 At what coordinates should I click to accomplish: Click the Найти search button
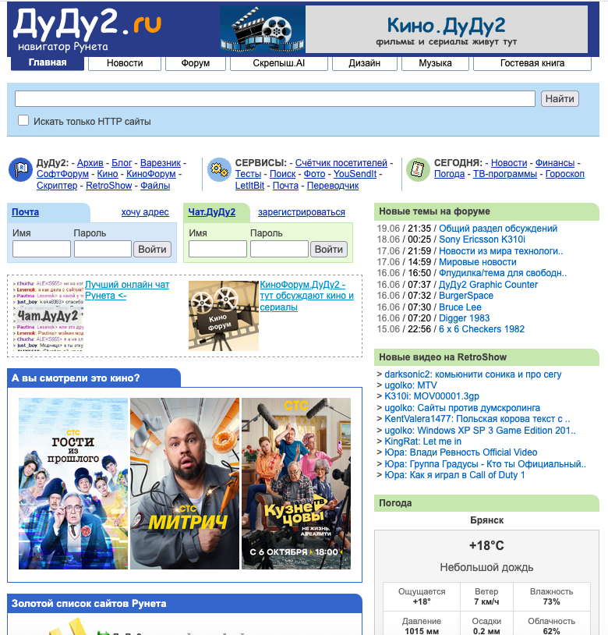[560, 98]
